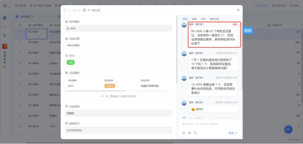303x144 pixels.
Task: Focus the comment input mentioning Ctrl+Enter
Action: [210, 124]
